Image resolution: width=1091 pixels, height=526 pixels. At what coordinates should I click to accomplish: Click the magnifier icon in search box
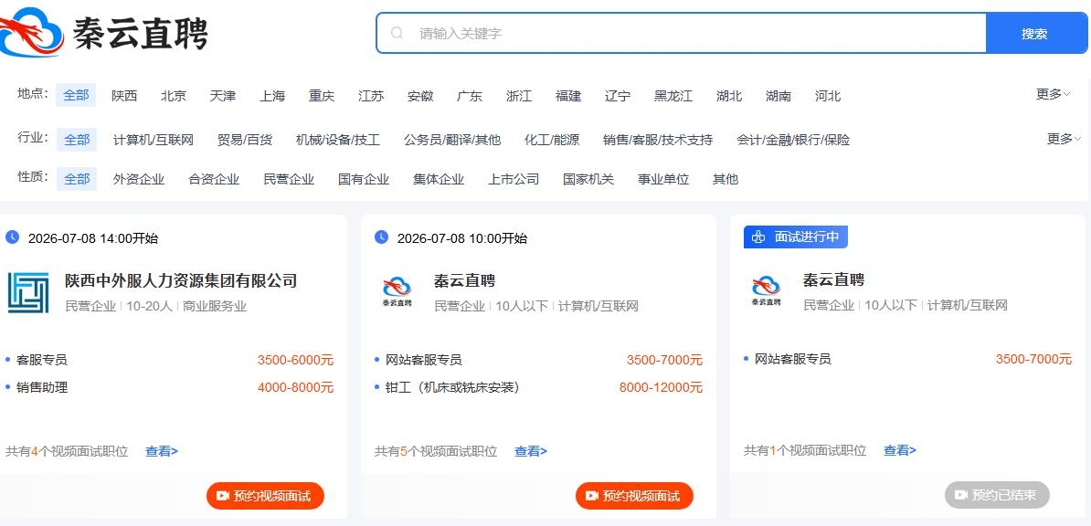pyautogui.click(x=397, y=33)
